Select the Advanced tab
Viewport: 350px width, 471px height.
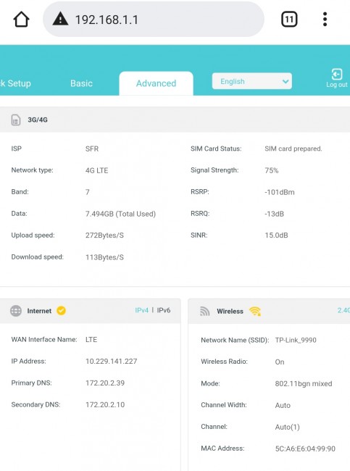[156, 83]
